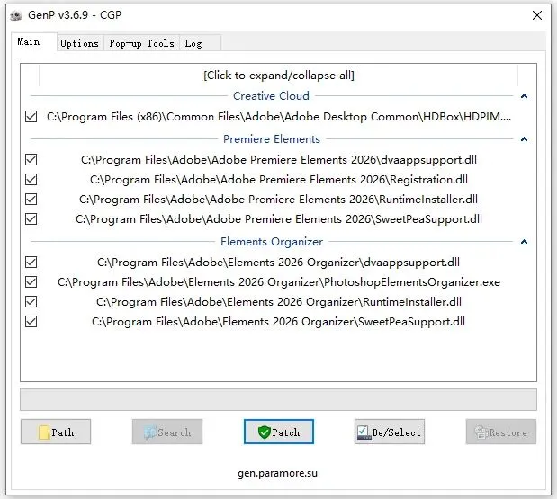Collapse the Elements Organizer group chevron
This screenshot has width=557, height=499.
tap(524, 242)
